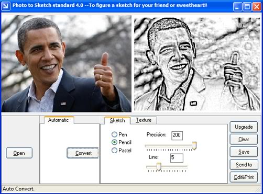Click the Open button
Viewport: 263px width, 194px height.
click(19, 153)
